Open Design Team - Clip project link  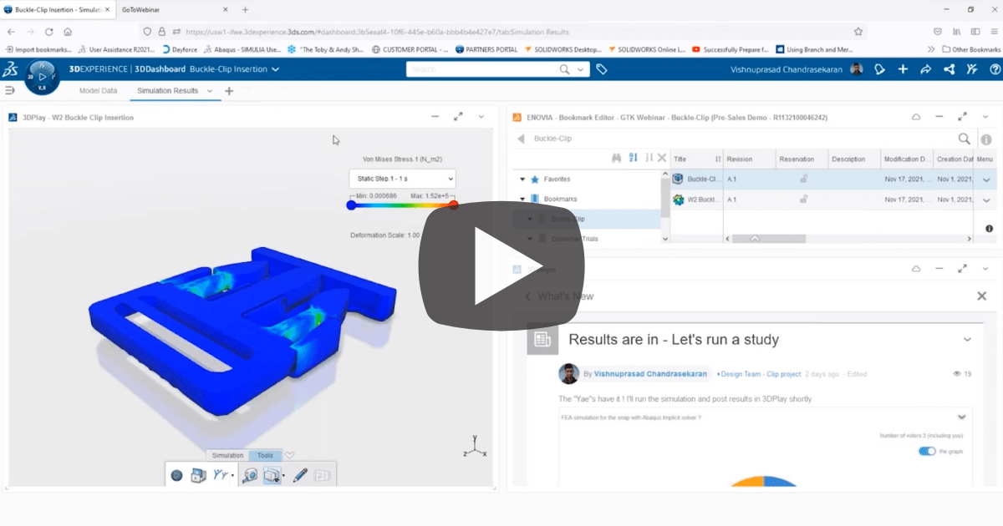tap(759, 374)
